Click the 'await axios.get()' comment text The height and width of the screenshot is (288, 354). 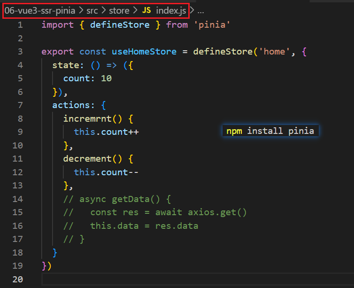tap(201, 212)
